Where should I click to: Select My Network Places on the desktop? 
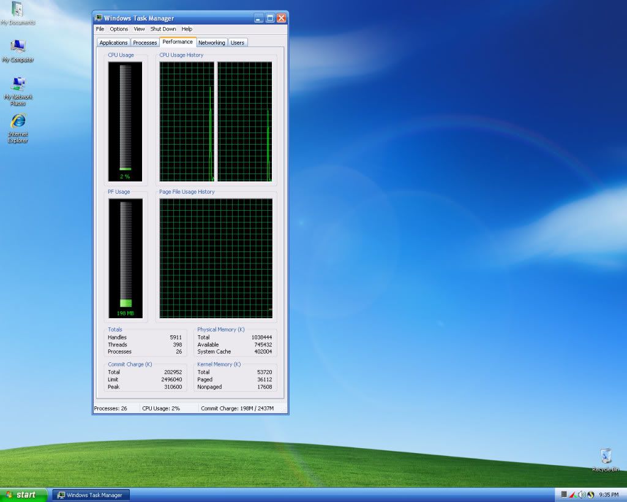tap(18, 91)
